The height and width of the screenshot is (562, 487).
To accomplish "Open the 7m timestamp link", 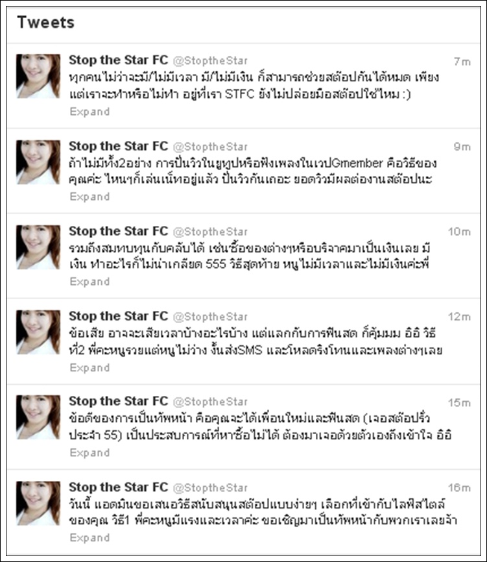I will point(462,62).
